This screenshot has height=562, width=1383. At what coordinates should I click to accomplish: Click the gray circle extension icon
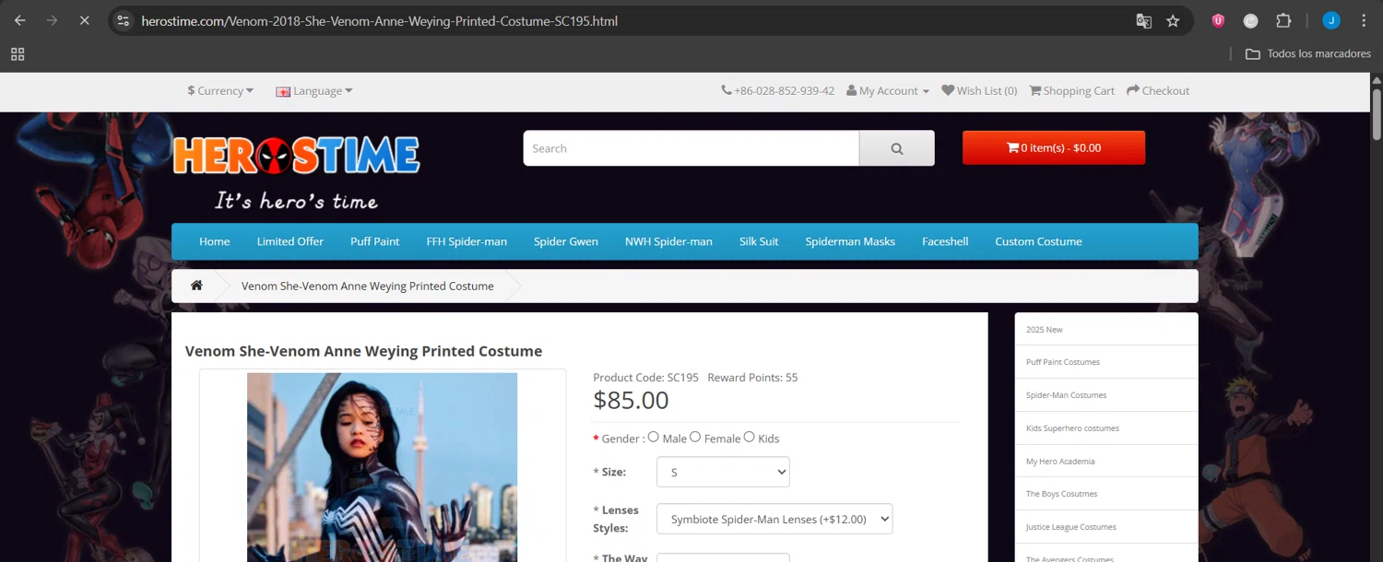click(x=1250, y=20)
